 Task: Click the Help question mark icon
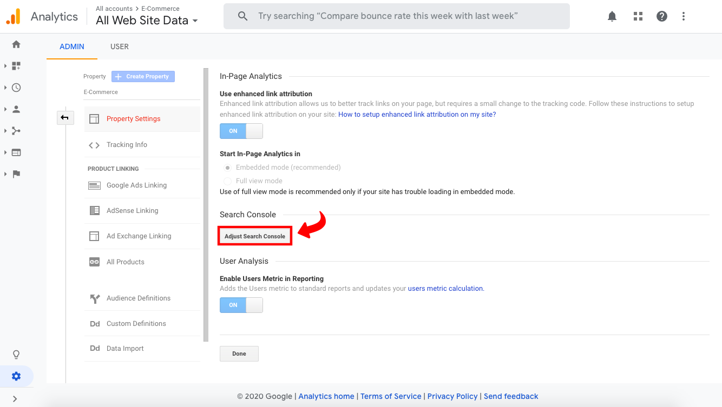(661, 16)
